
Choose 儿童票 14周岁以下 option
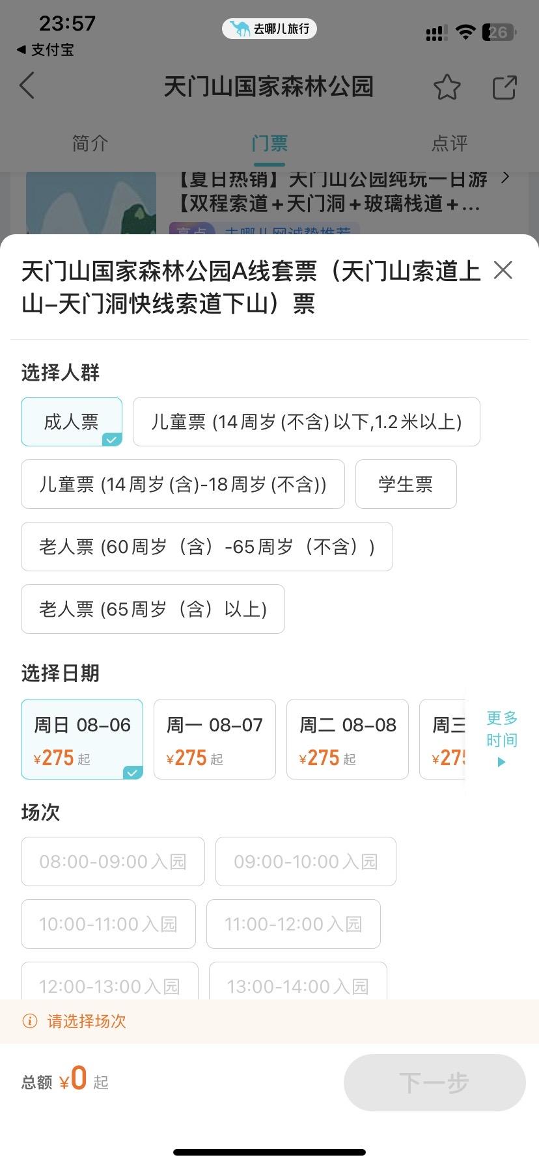click(x=307, y=422)
